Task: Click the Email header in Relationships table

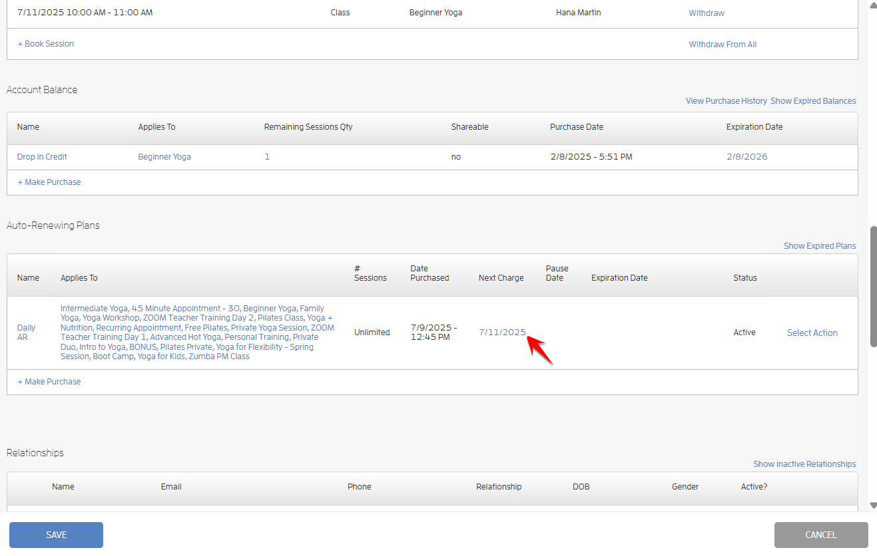Action: point(171,487)
